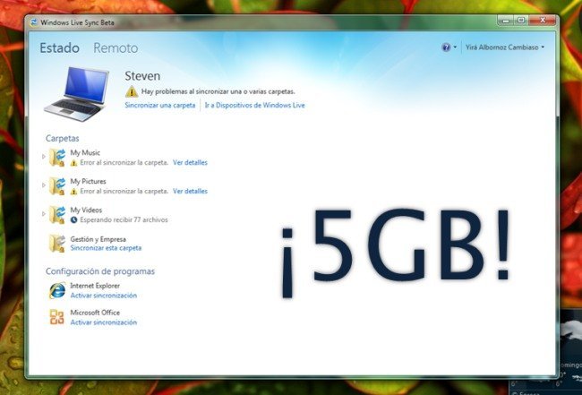Expand the My Music folder triangle

[44, 157]
